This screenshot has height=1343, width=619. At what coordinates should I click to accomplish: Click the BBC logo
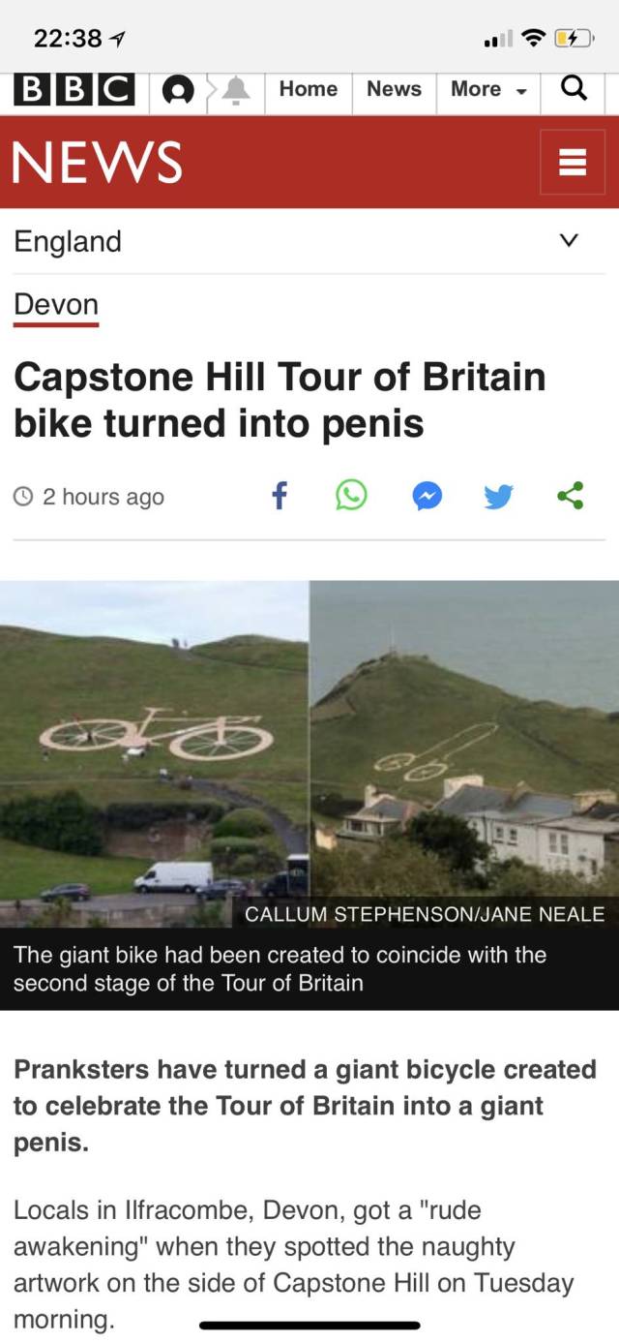[x=74, y=91]
